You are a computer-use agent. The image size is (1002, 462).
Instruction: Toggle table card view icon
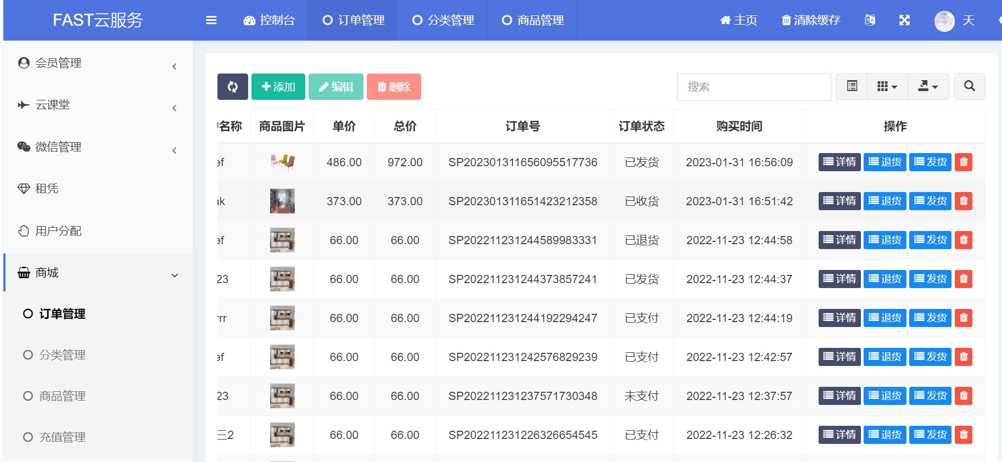(852, 86)
